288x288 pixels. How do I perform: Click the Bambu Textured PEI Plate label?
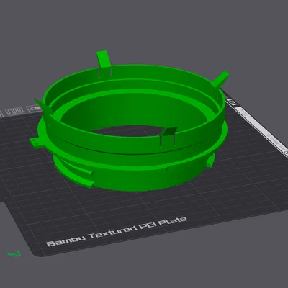[117, 232]
